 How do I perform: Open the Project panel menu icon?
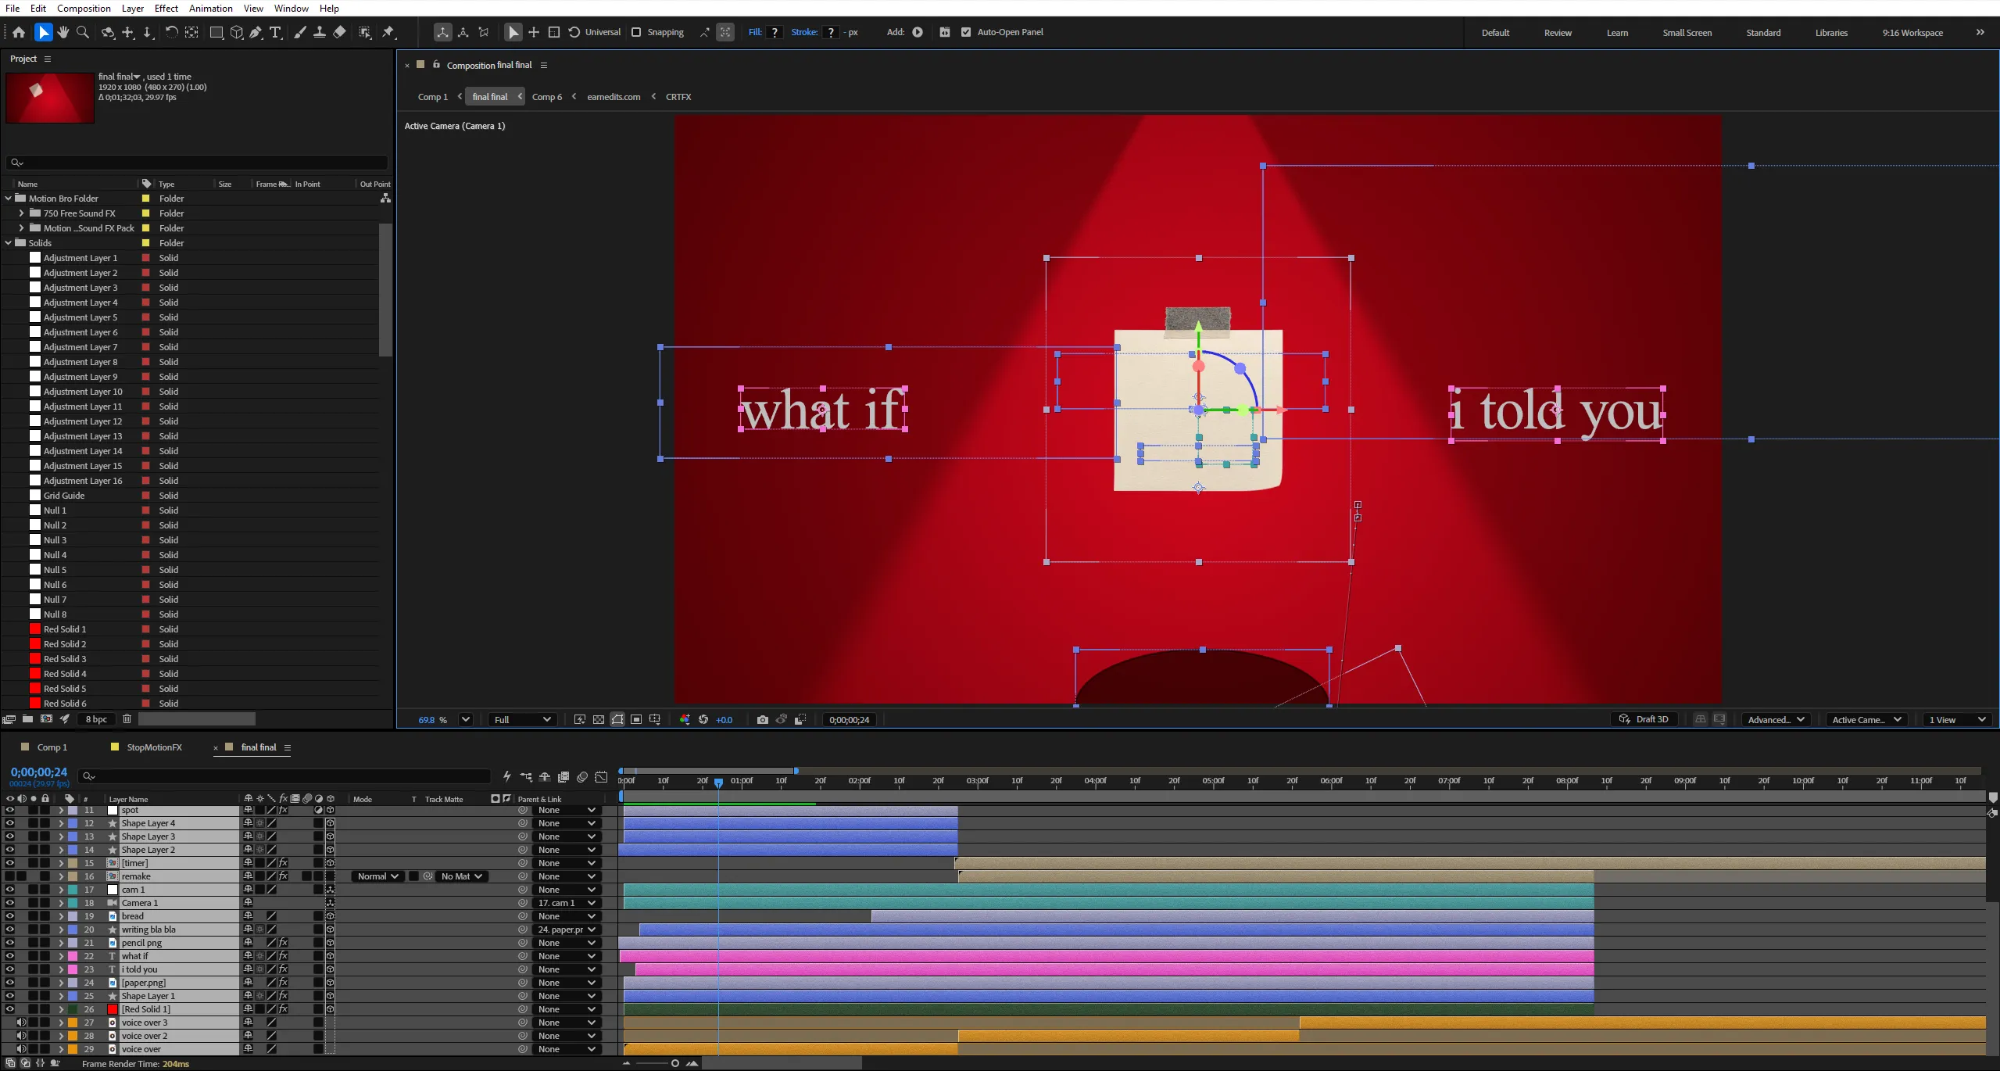click(48, 59)
